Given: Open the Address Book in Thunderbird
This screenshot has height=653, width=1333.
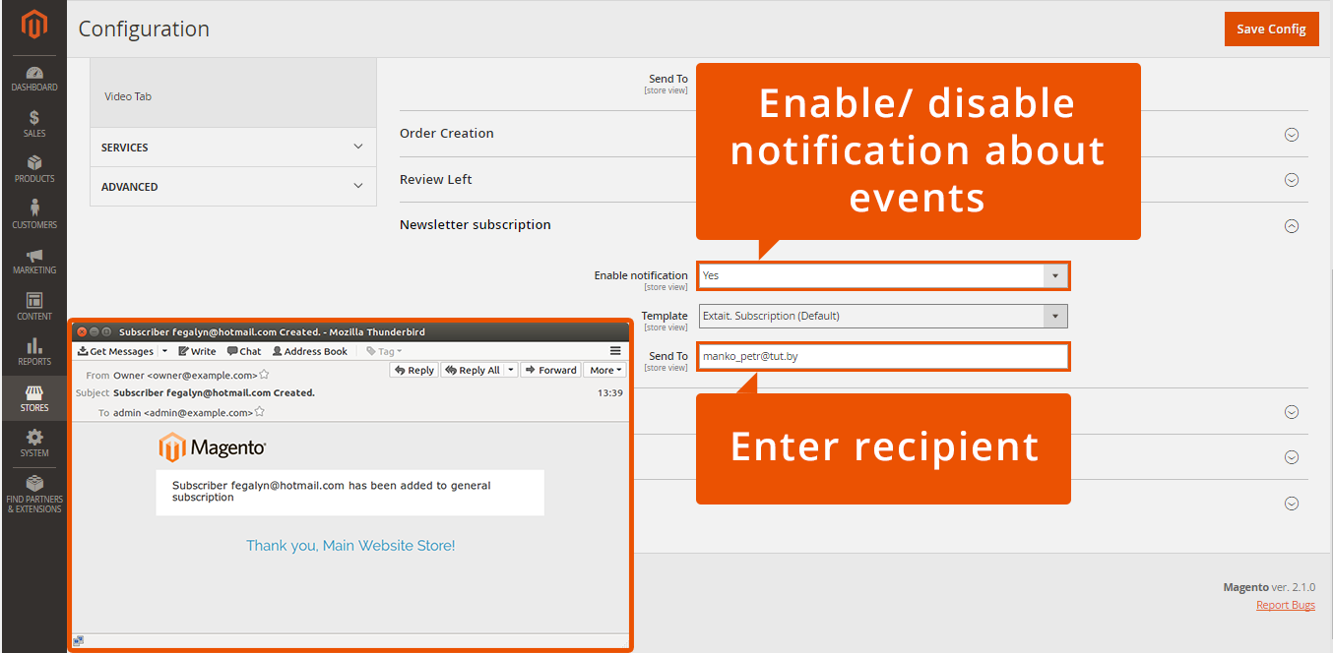Looking at the screenshot, I should click(310, 351).
